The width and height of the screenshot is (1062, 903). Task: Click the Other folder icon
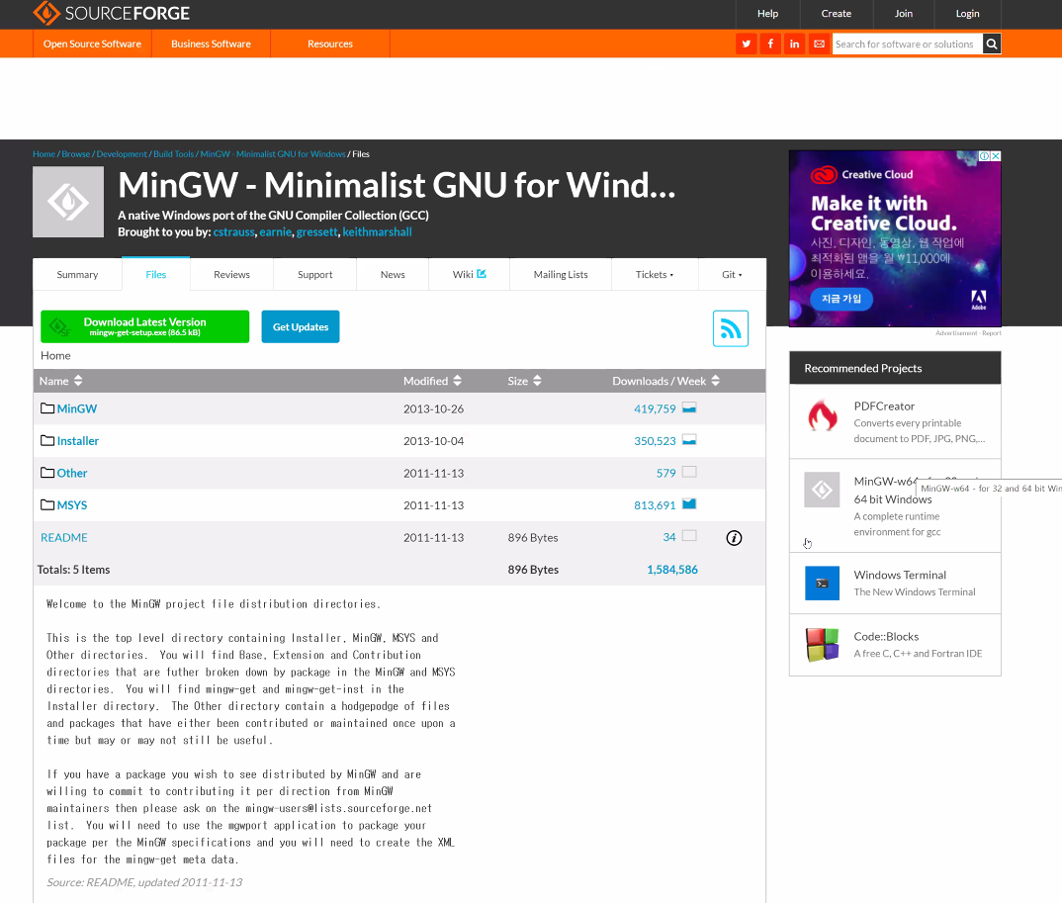pyautogui.click(x=47, y=473)
